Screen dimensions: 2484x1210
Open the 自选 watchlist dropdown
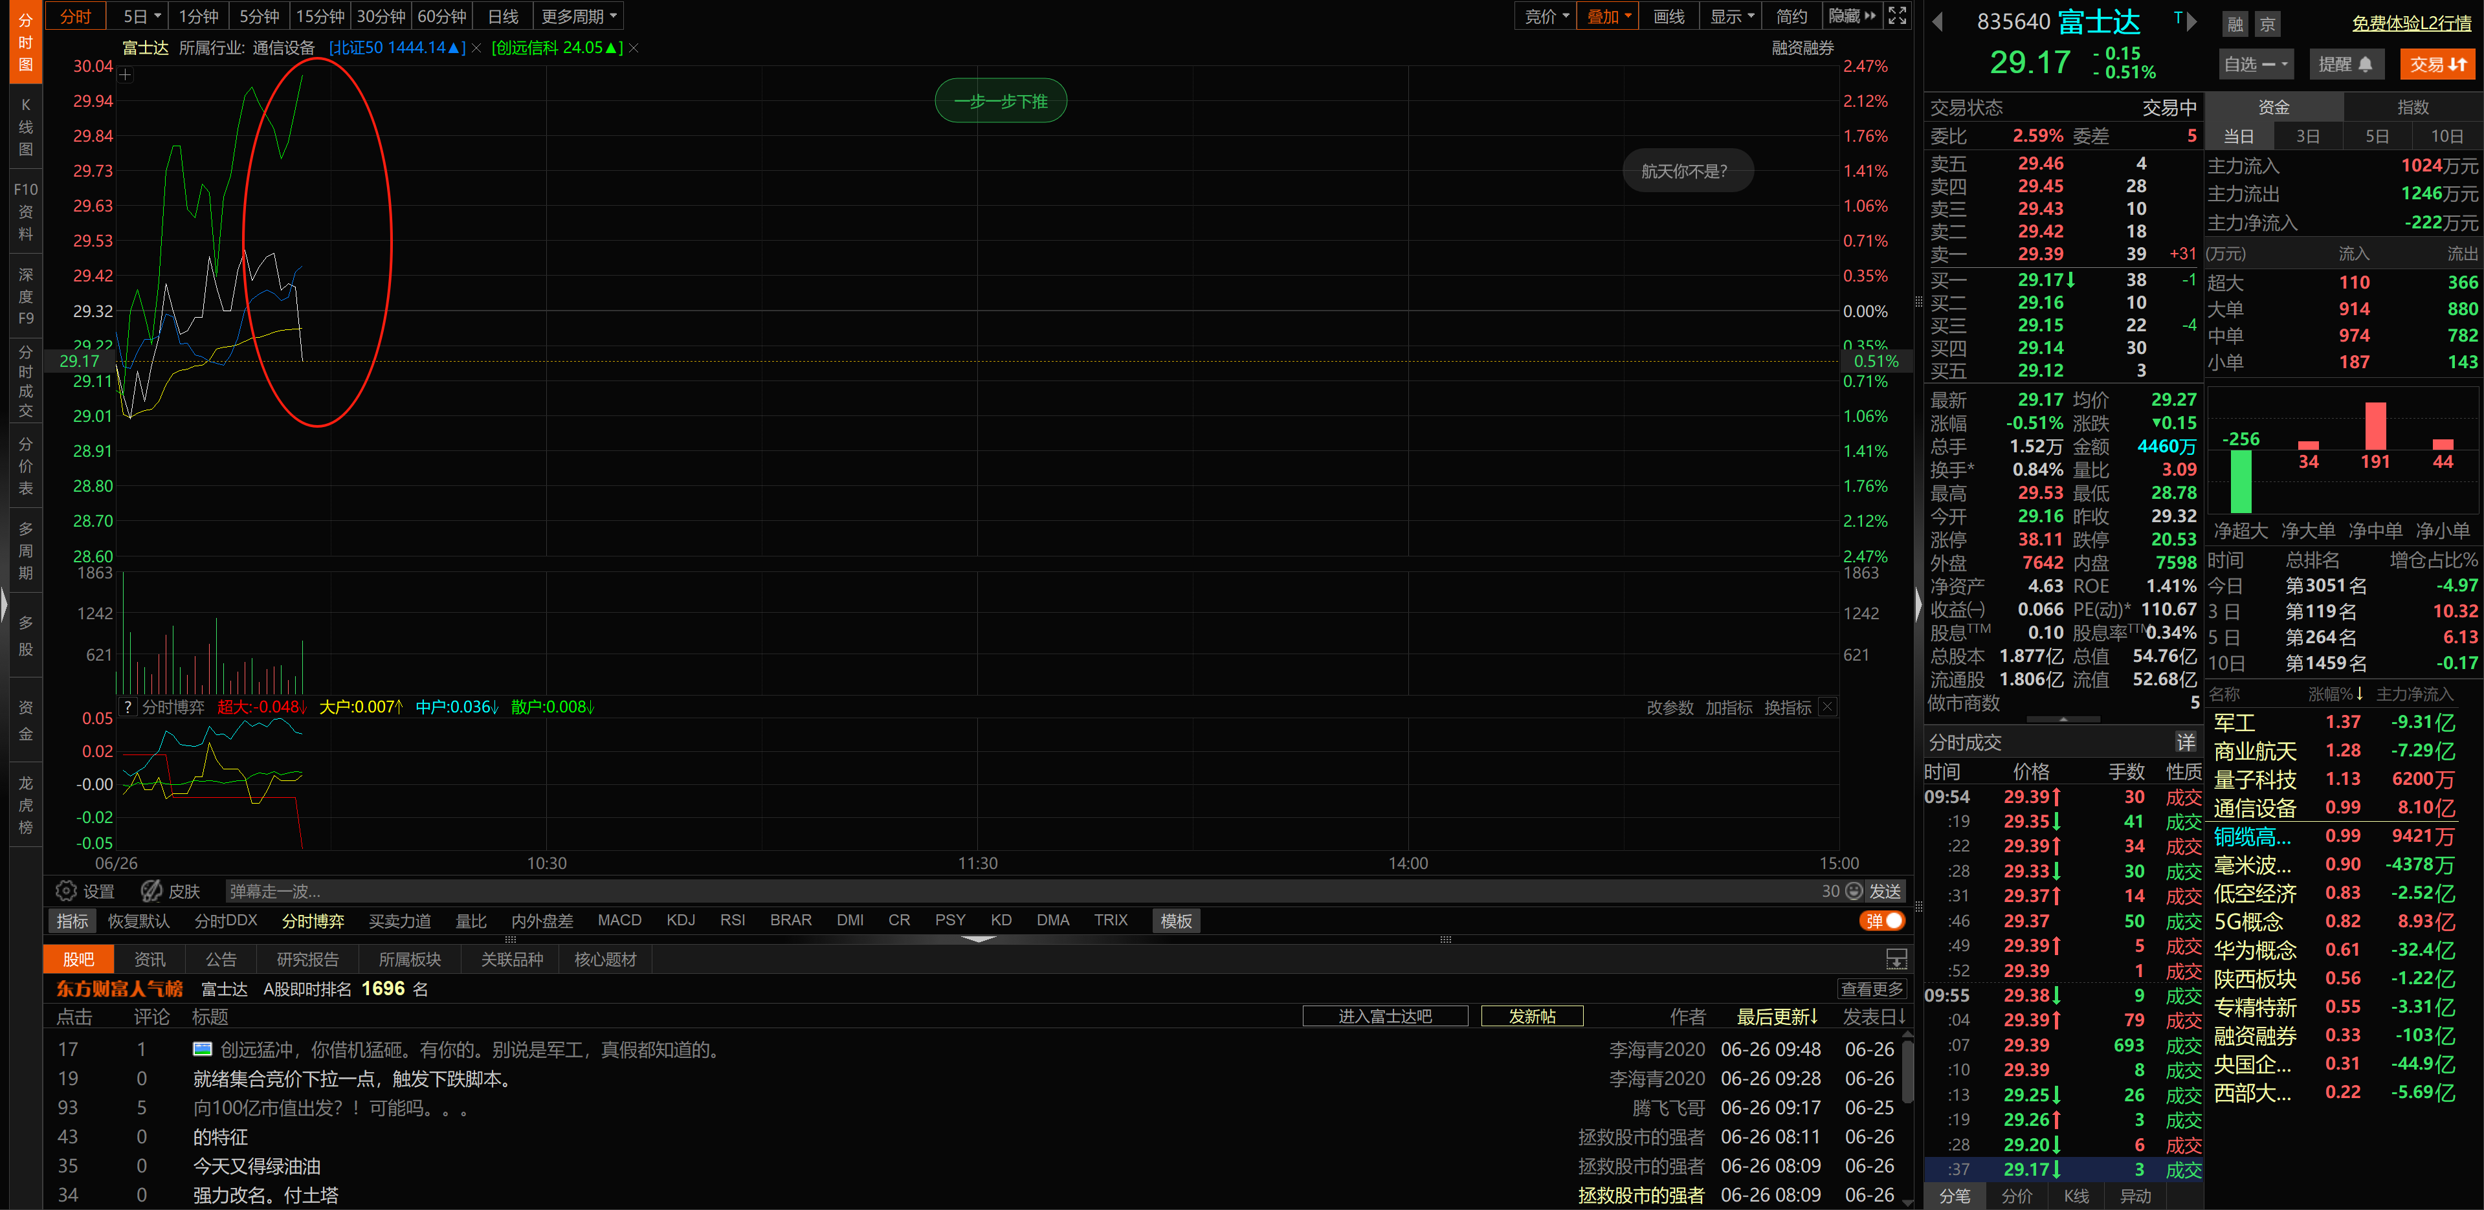coord(2256,65)
